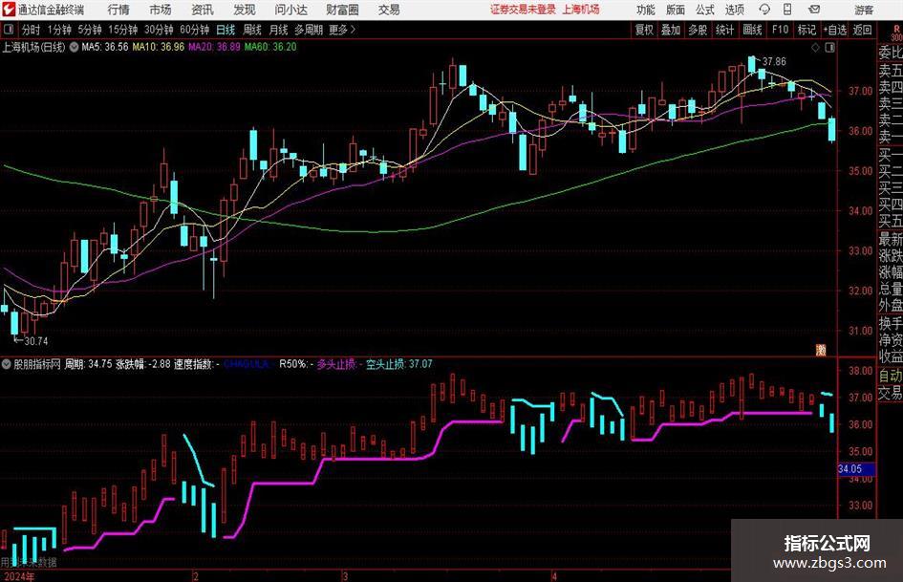The width and height of the screenshot is (903, 582).
Task: Open the 版面 menu
Action: coord(675,10)
